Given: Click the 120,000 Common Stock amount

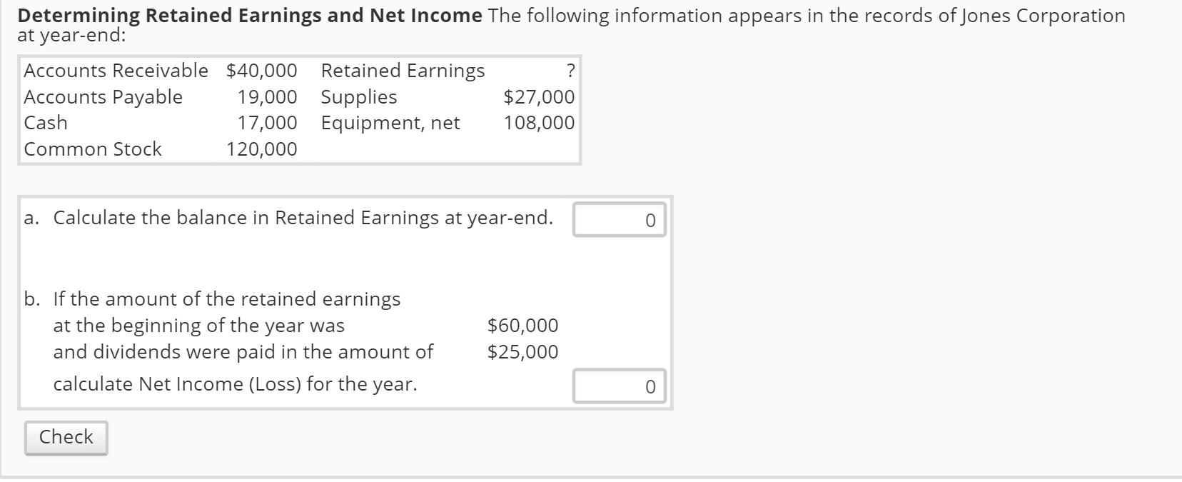Looking at the screenshot, I should pos(263,149).
